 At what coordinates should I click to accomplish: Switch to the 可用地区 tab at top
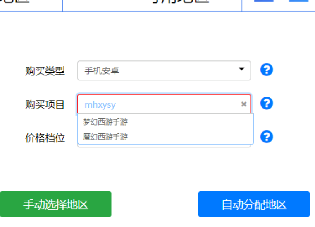tap(178, 2)
